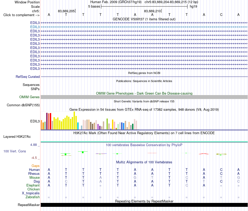Select the Dog species label

[x=37, y=182]
